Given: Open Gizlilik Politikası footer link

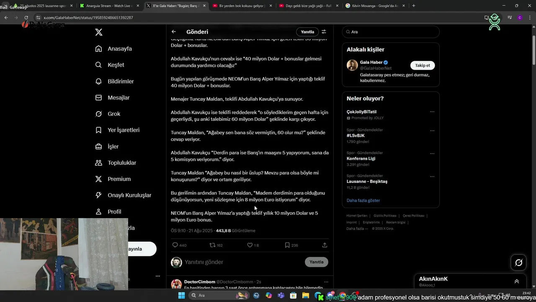Looking at the screenshot, I should (x=385, y=216).
